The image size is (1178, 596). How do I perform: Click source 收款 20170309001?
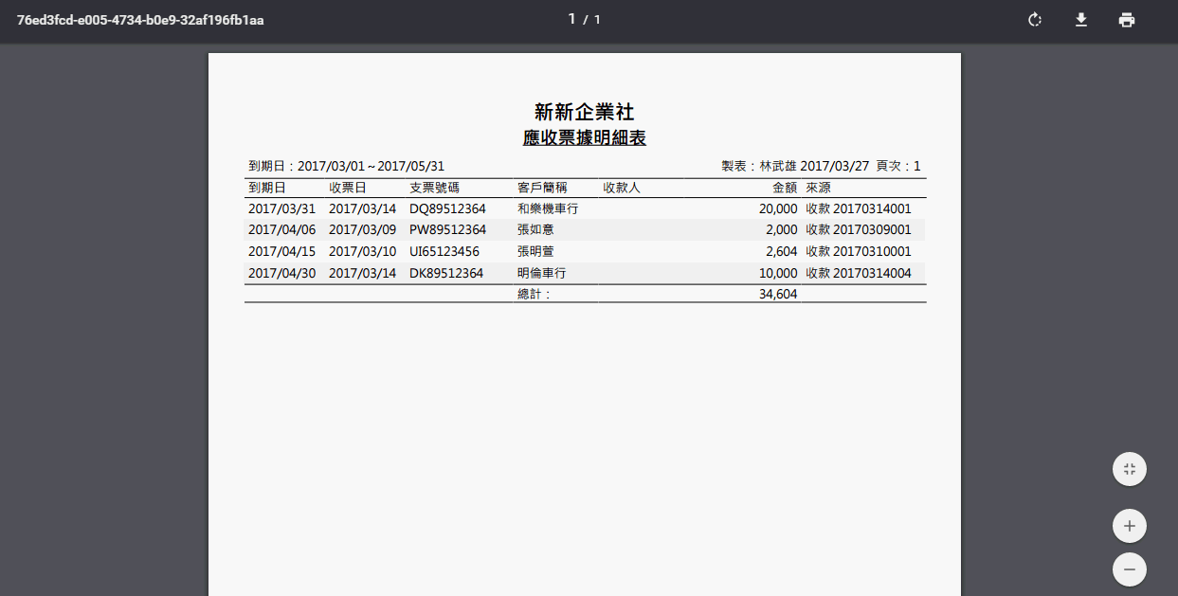click(x=859, y=229)
